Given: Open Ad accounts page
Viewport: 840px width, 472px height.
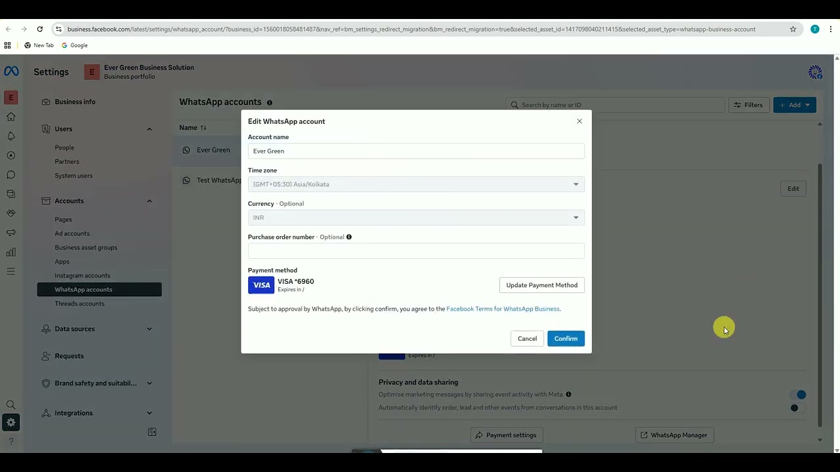Looking at the screenshot, I should click(x=72, y=233).
